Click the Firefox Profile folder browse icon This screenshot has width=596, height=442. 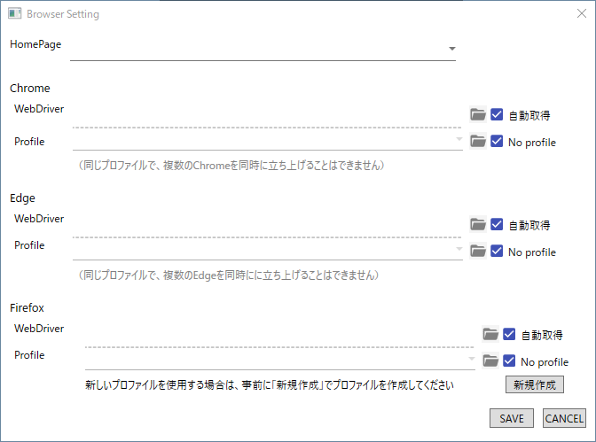click(x=490, y=361)
